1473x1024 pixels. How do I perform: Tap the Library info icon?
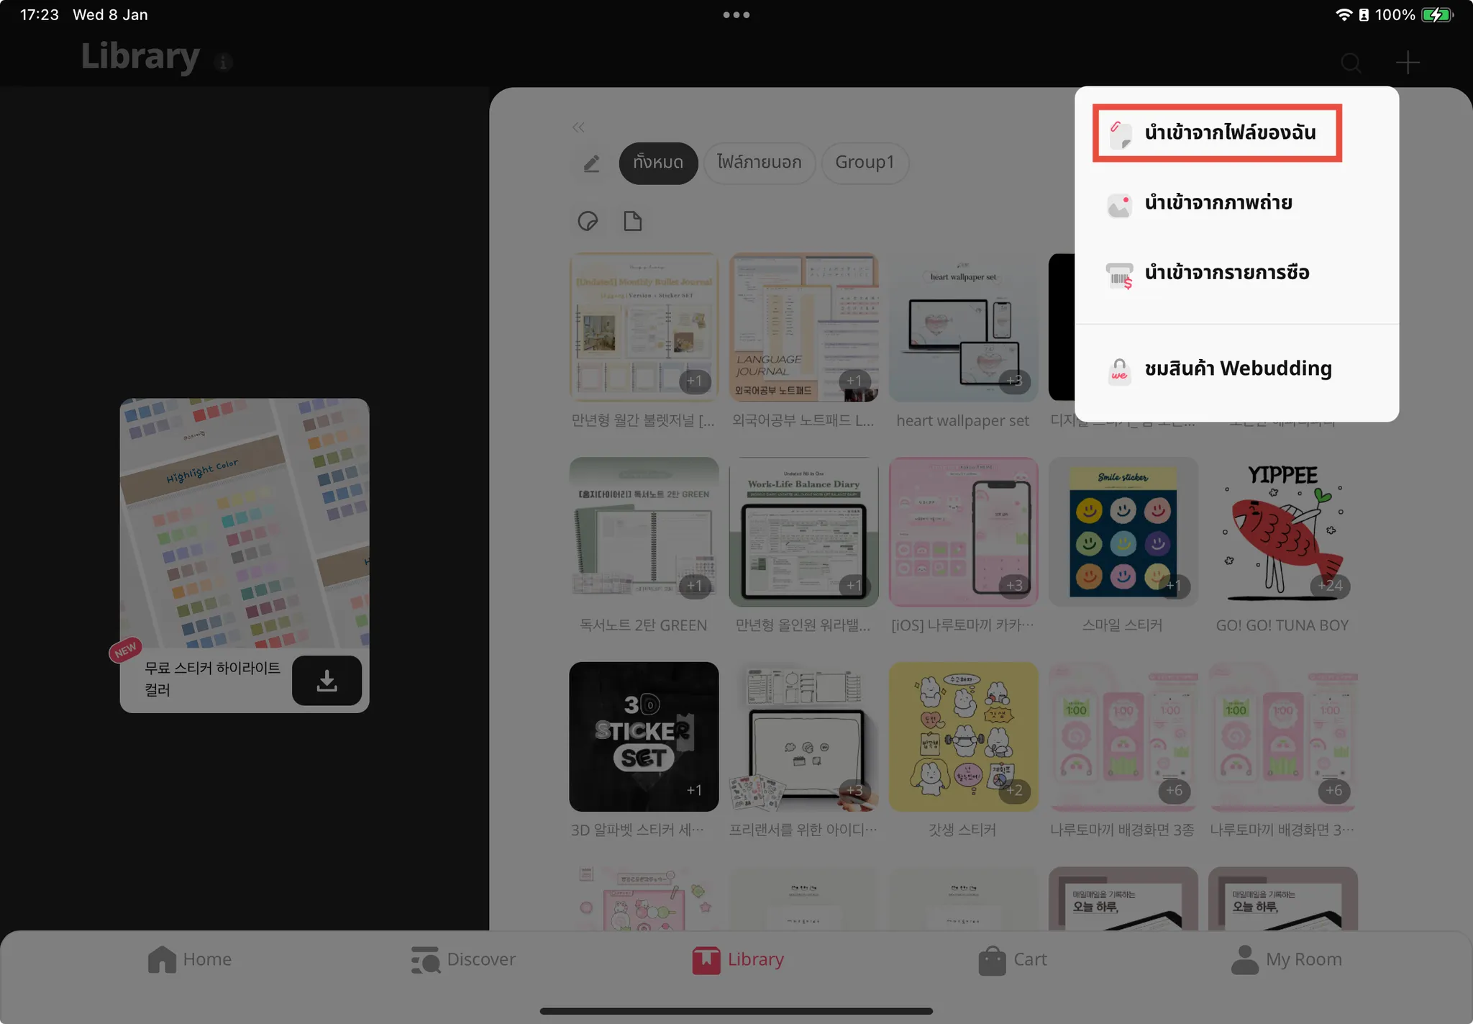click(223, 63)
